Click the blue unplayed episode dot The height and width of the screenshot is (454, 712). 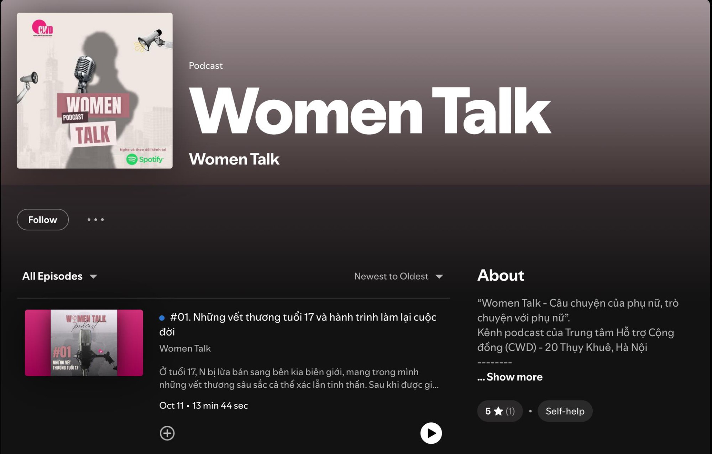(x=162, y=318)
